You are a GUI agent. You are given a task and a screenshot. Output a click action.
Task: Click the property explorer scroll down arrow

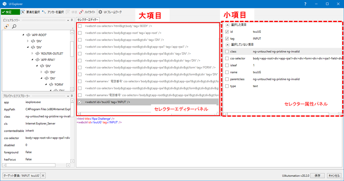point(72,161)
